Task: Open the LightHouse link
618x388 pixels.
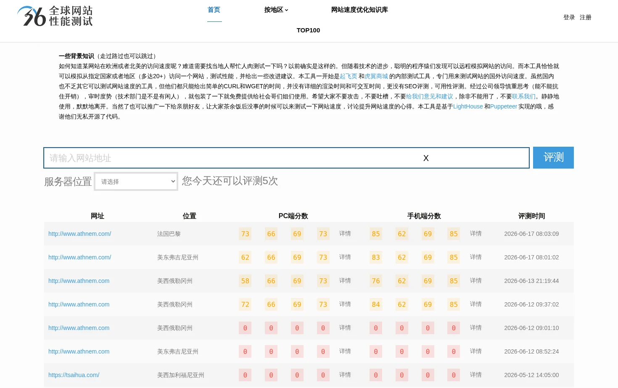Action: 468,106
